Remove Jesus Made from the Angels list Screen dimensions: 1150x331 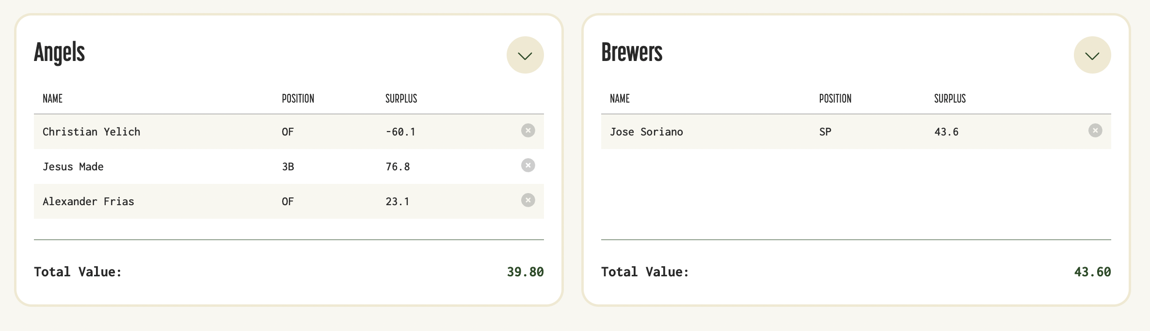tap(528, 165)
